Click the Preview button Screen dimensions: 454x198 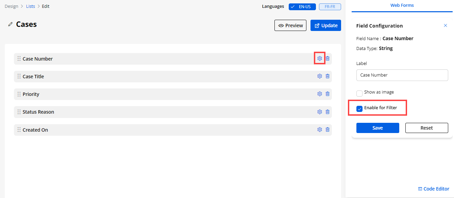(x=290, y=26)
